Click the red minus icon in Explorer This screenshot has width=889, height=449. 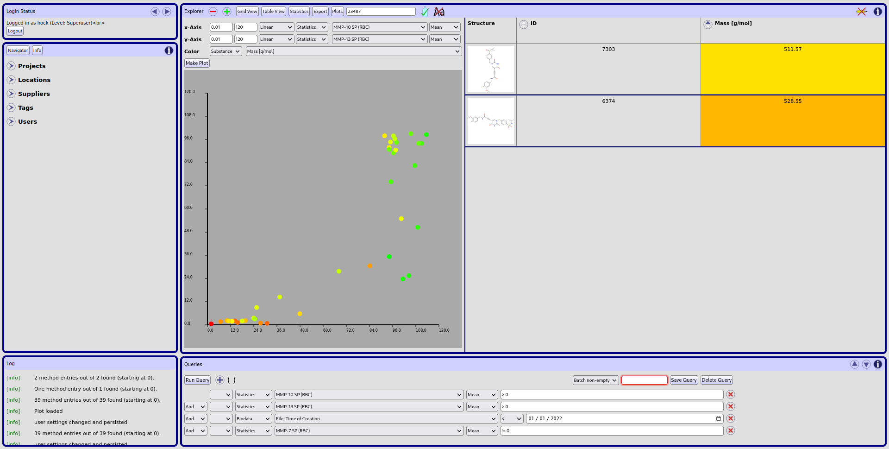(213, 12)
